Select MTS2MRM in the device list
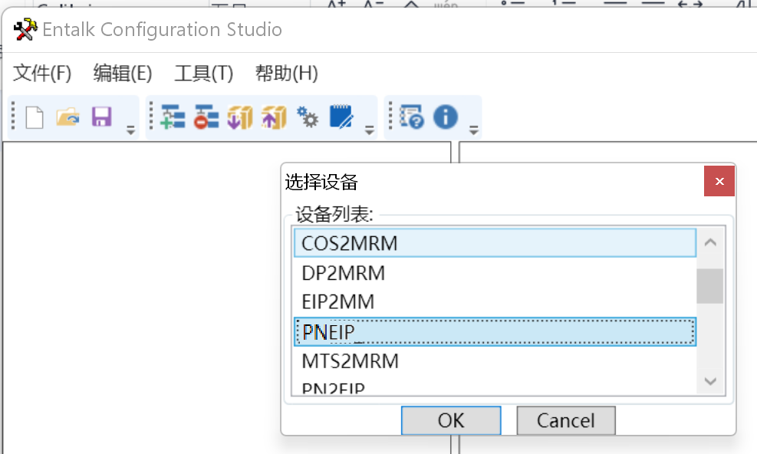The image size is (757, 454). click(495, 361)
